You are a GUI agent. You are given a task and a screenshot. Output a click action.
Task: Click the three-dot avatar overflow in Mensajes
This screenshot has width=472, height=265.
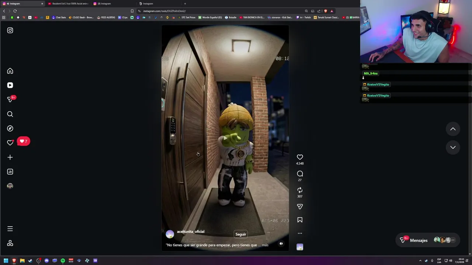pos(453,240)
